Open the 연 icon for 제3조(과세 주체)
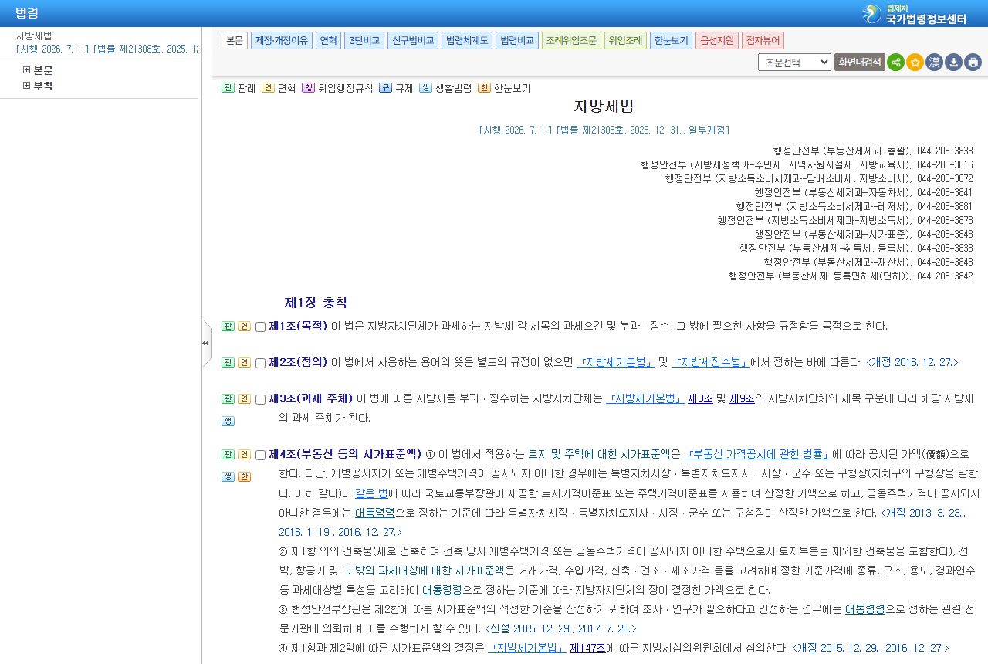This screenshot has height=664, width=988. [244, 398]
